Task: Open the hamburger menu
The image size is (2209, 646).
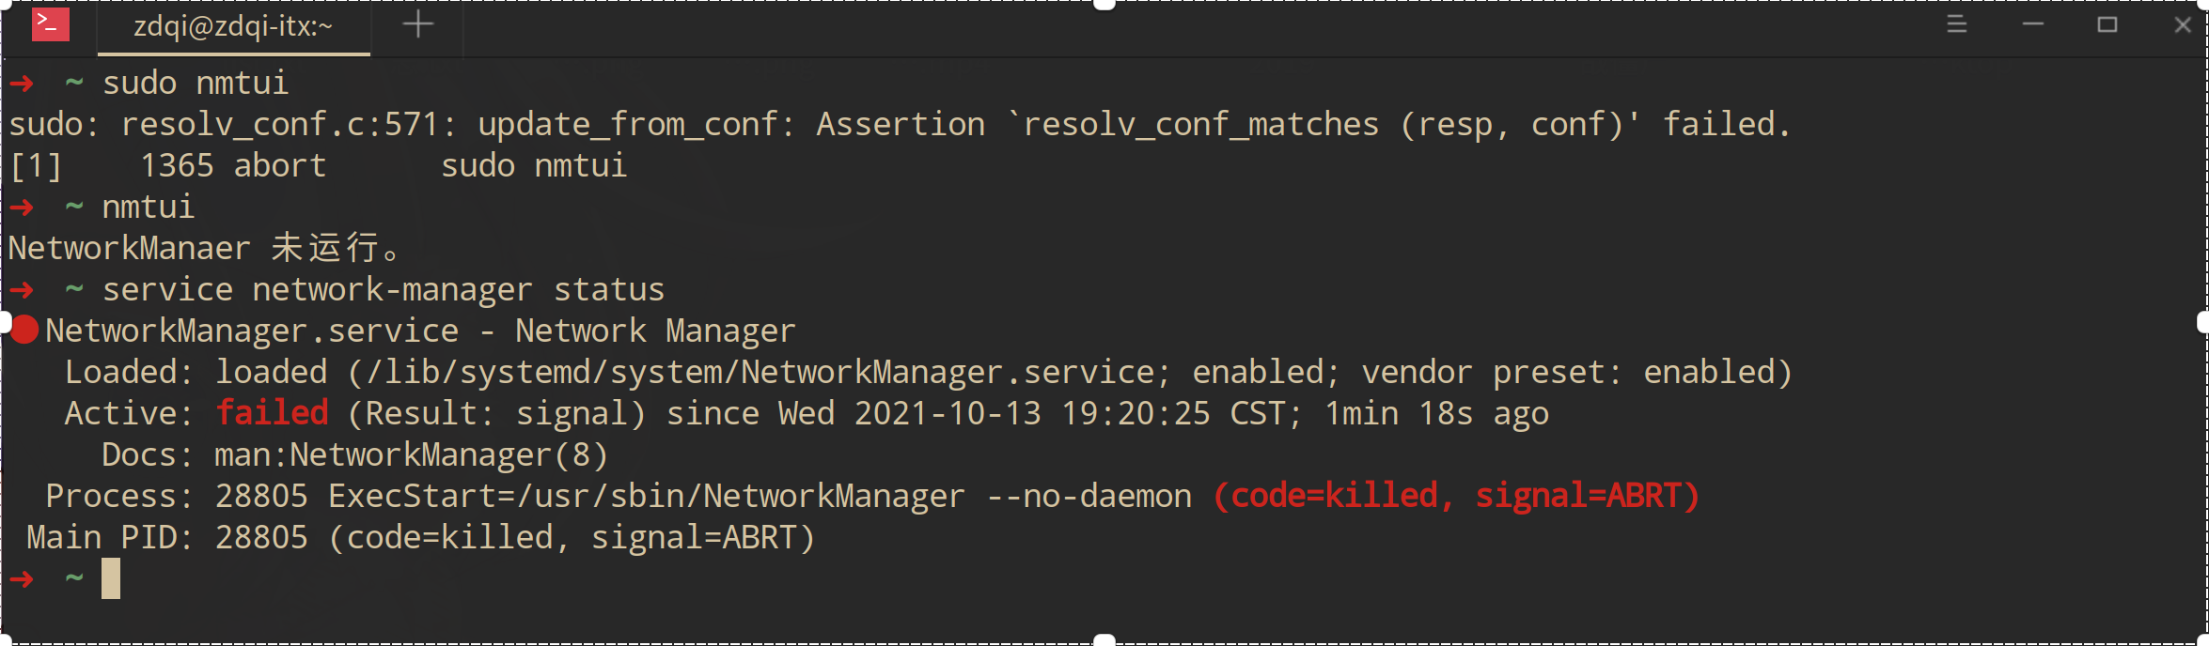Action: point(1956,24)
